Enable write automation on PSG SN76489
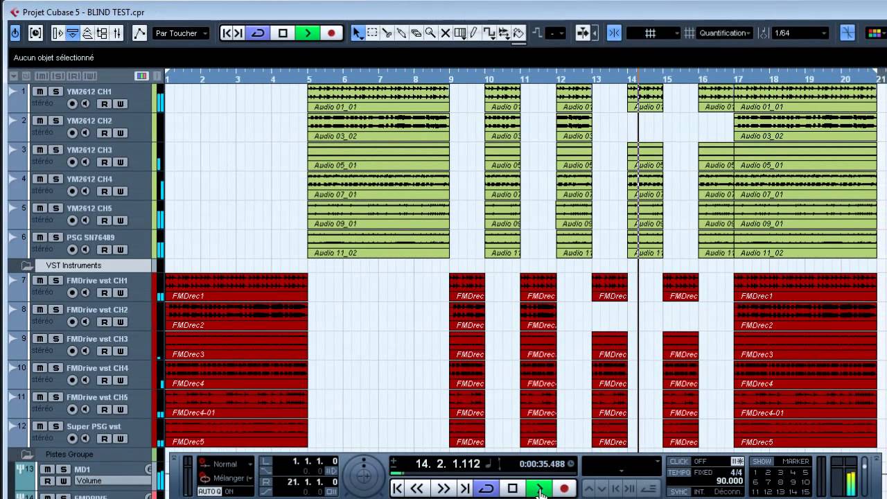 121,249
